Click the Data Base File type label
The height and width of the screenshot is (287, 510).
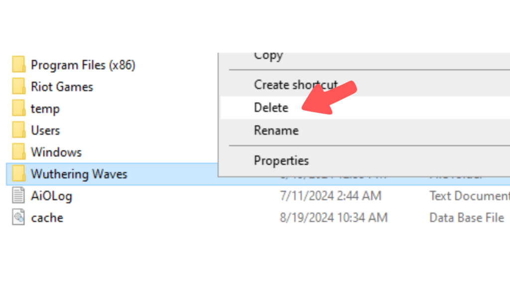coord(466,217)
